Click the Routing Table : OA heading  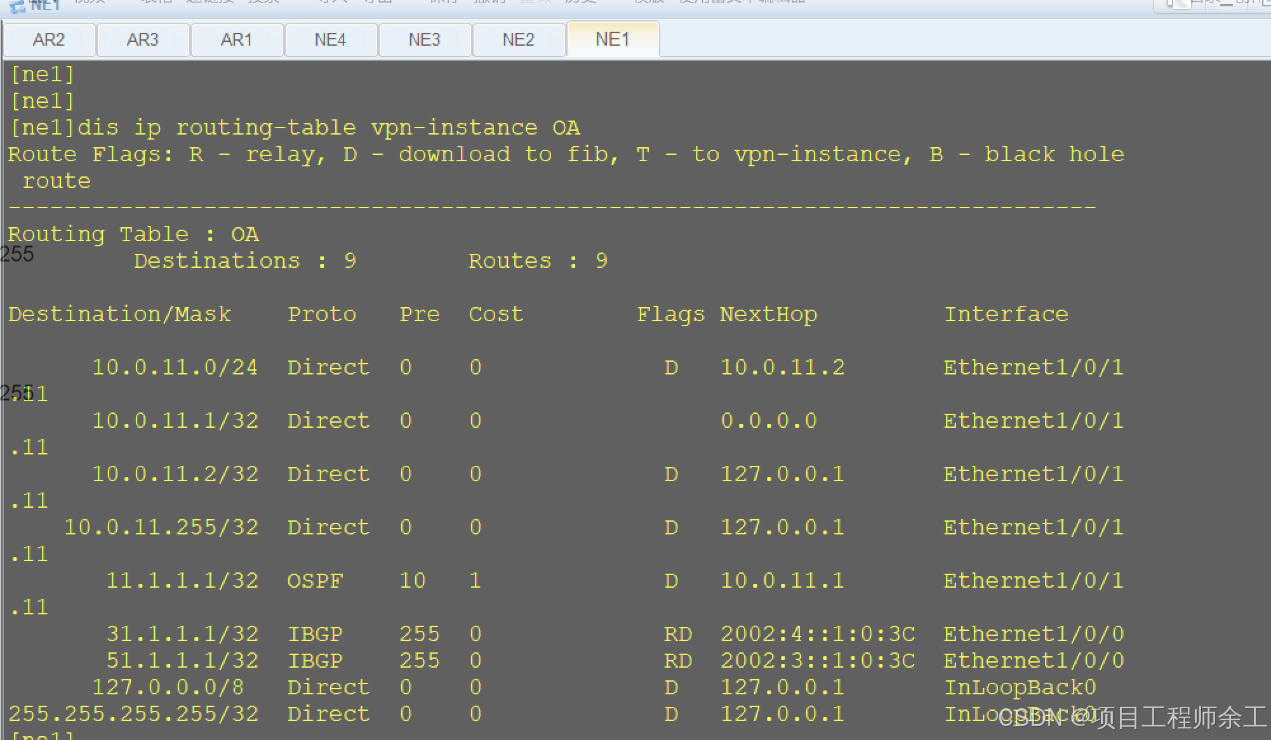(133, 234)
